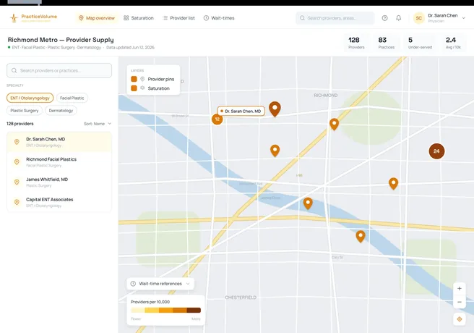Toggle the Plastic Surgery specialty chip

pyautogui.click(x=25, y=111)
